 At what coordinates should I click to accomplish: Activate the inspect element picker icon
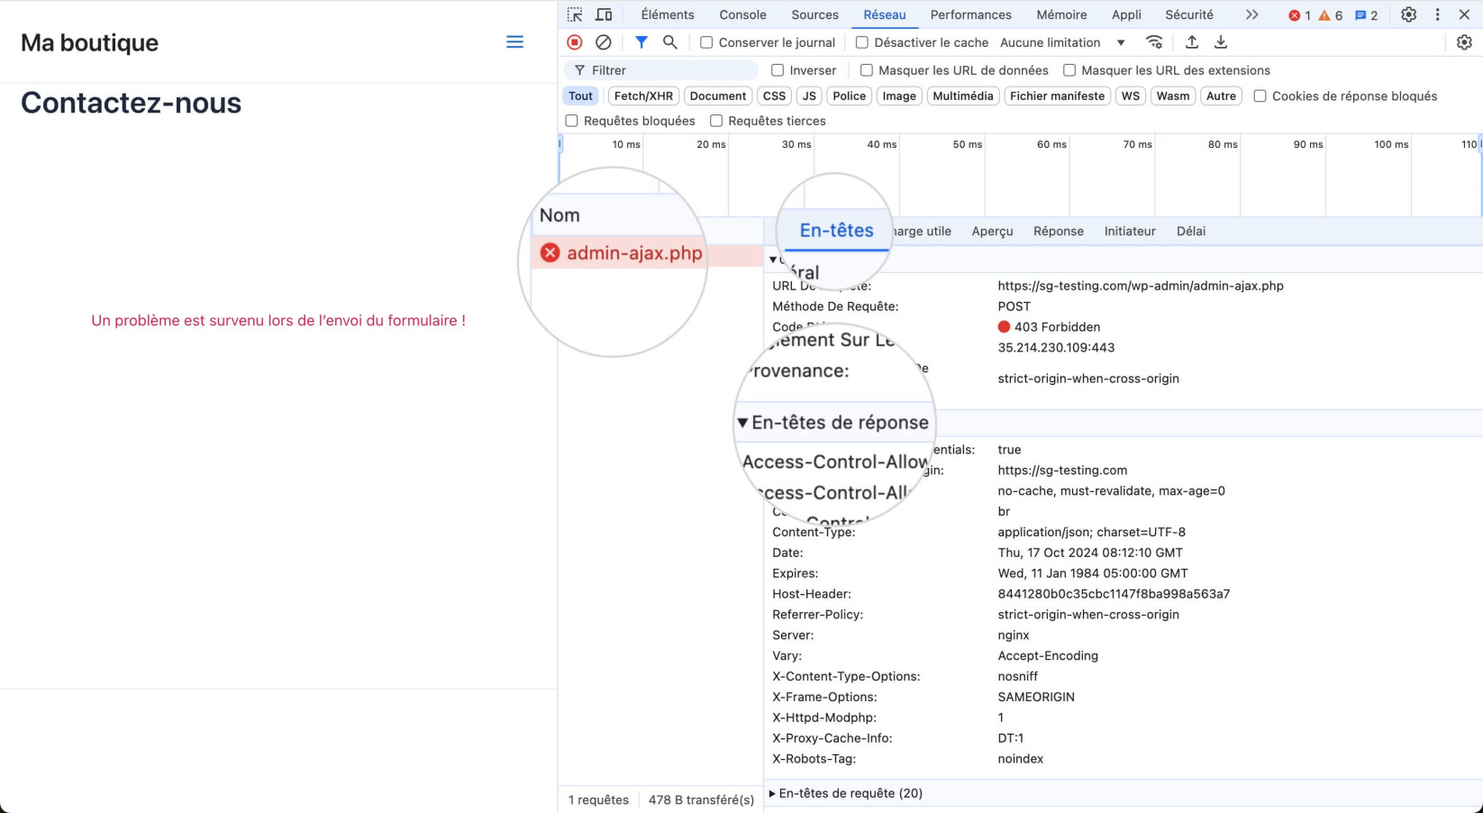[x=575, y=14]
